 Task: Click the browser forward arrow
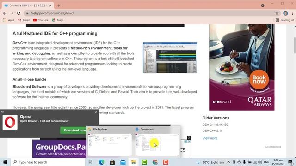(12, 13)
